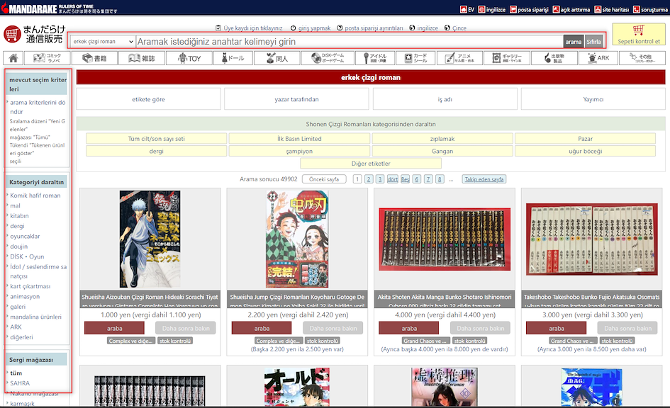Image resolution: width=670 pixels, height=408 pixels.
Task: Open site haritası from top bar
Action: click(x=611, y=9)
